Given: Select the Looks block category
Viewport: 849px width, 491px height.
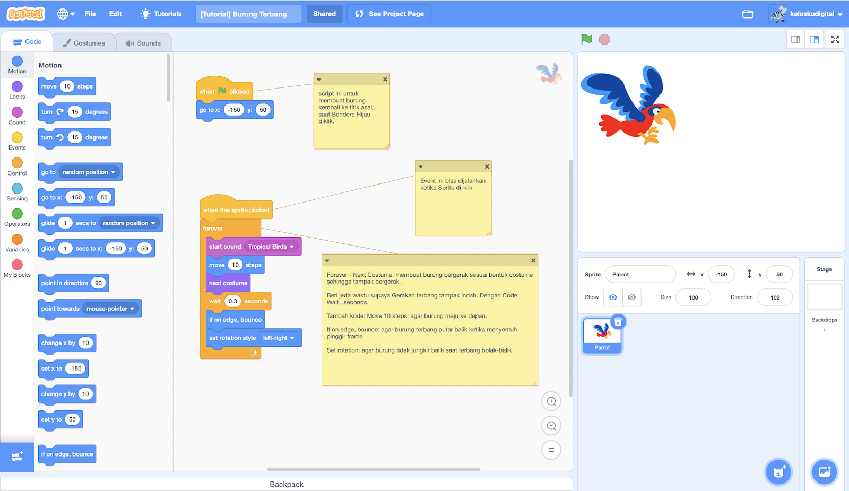Looking at the screenshot, I should (x=16, y=90).
